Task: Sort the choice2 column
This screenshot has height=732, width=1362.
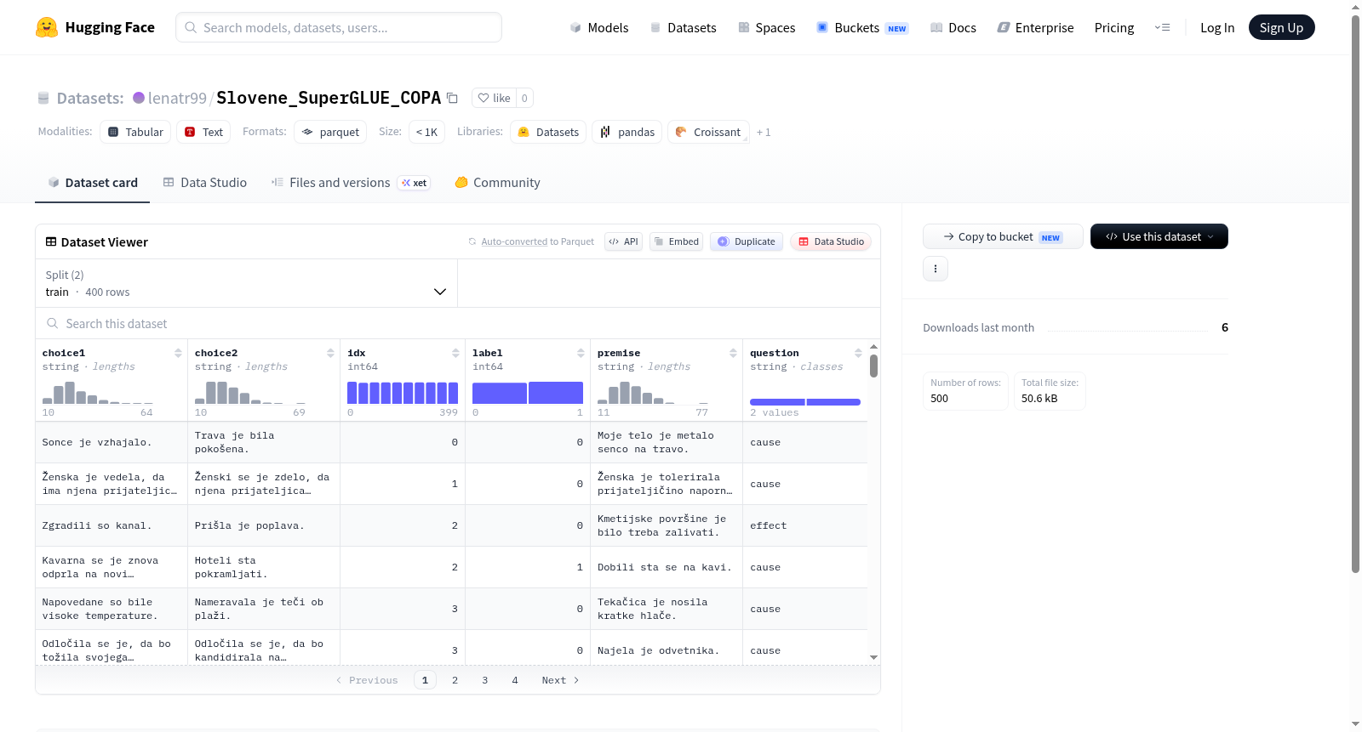Action: (330, 353)
